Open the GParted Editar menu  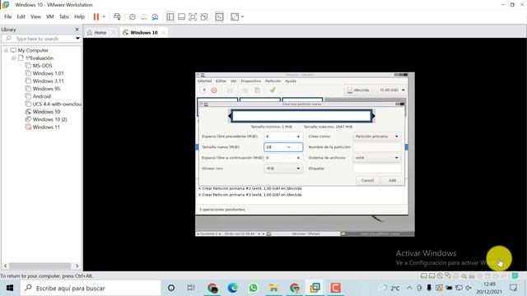(221, 81)
